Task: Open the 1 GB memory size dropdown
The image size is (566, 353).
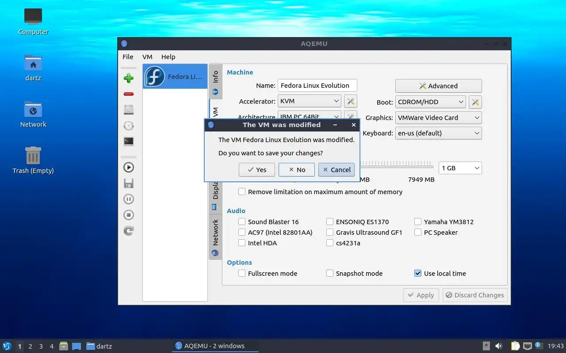Action: (460, 168)
